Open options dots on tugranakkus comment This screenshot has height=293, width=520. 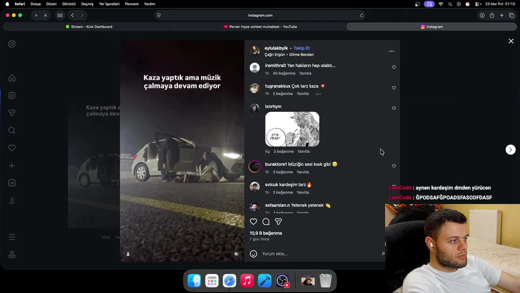318,94
